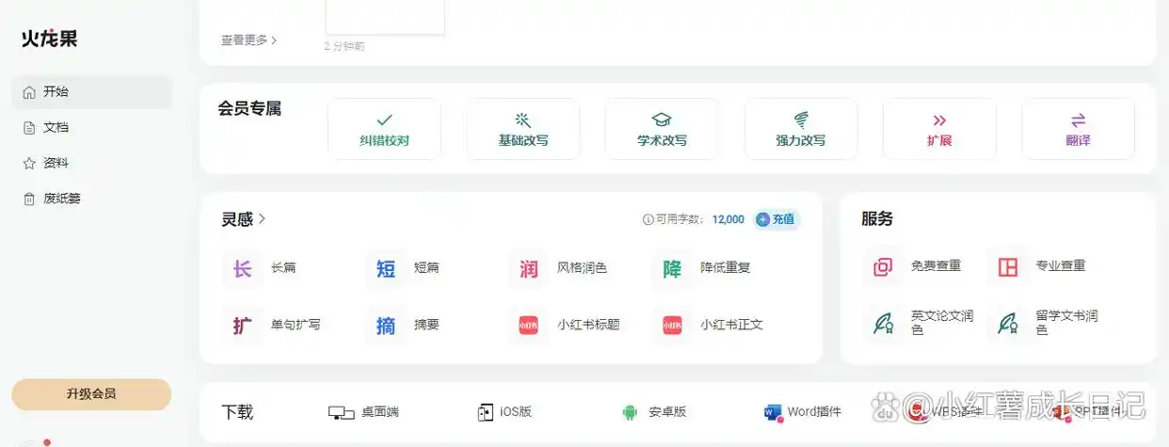Click the 免费查重 icon
The image size is (1169, 447).
pos(883,267)
